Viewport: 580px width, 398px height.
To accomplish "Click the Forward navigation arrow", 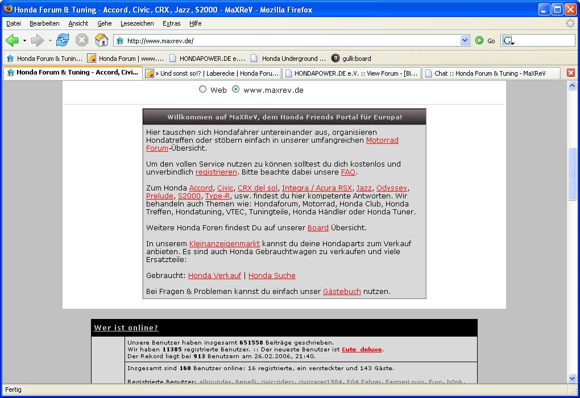I will (37, 40).
